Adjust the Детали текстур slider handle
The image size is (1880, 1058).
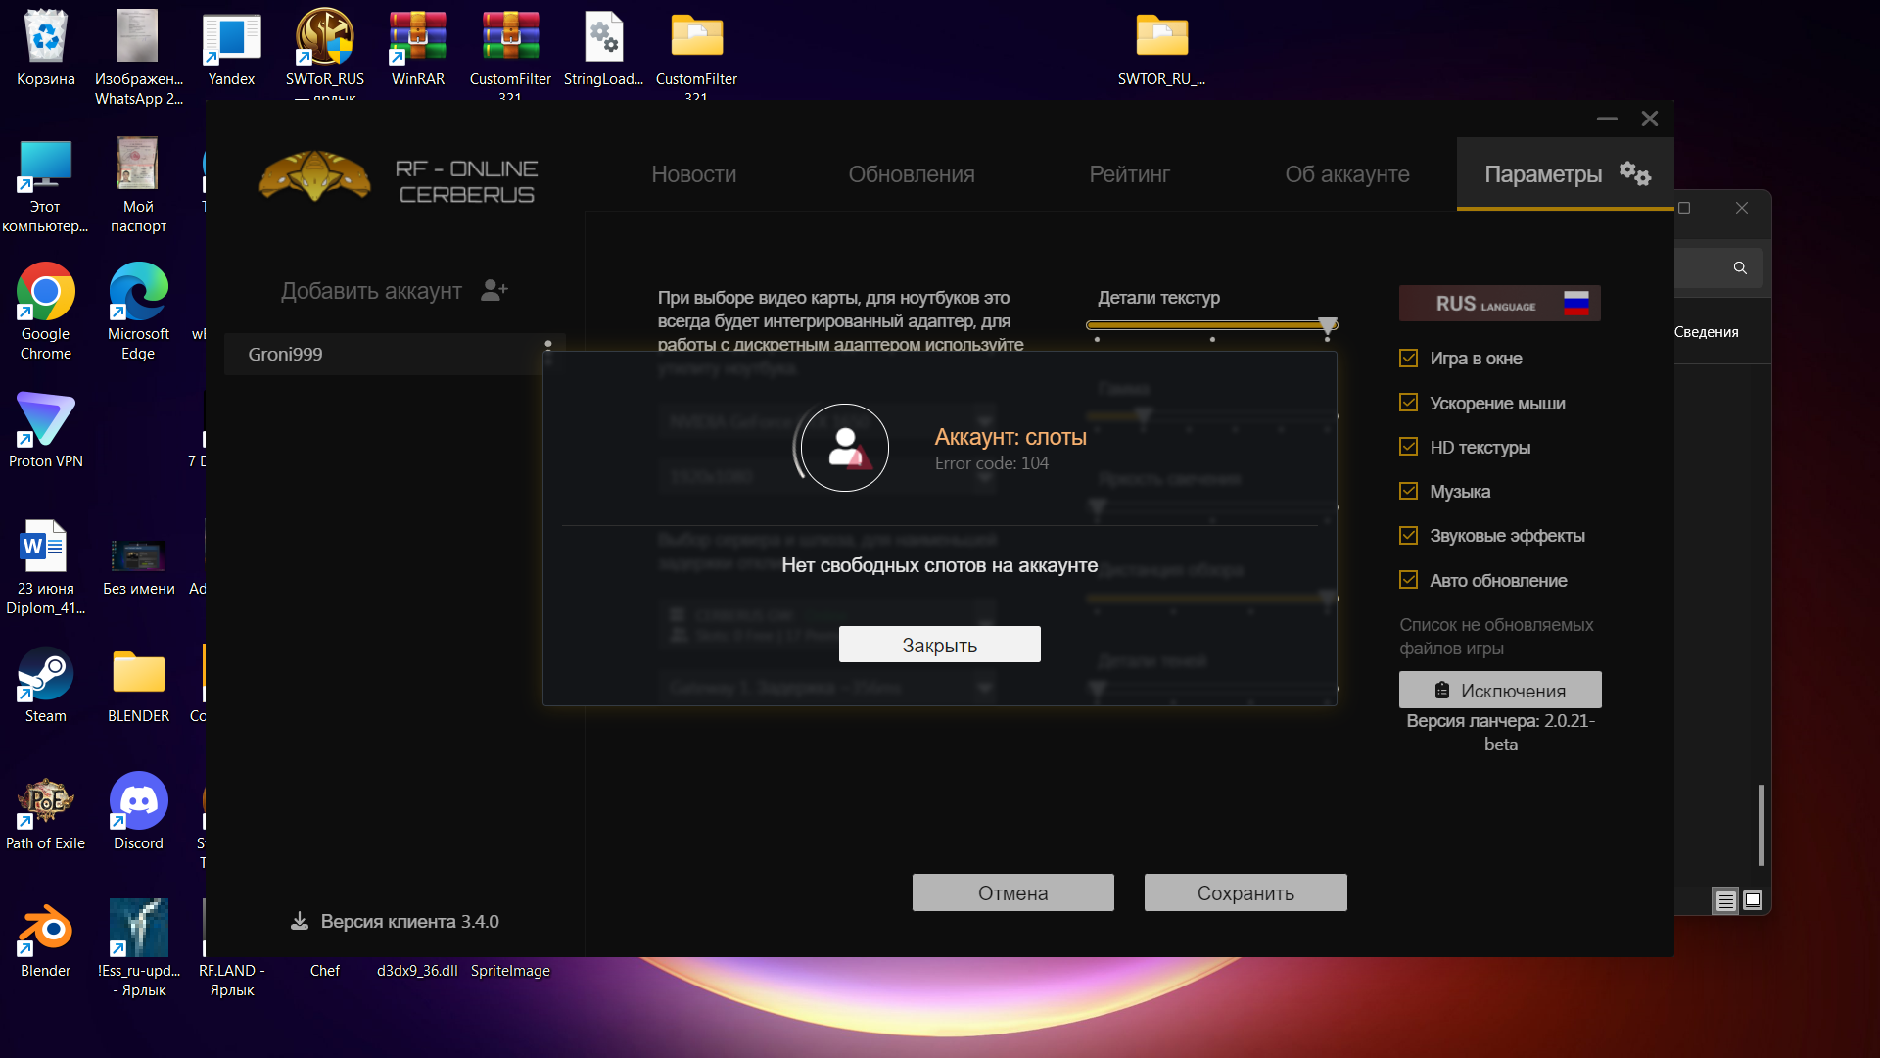pos(1327,326)
